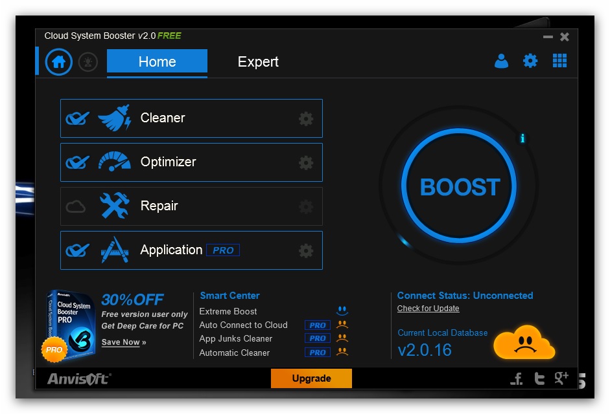
Task: Enable the Repair cloud toggle
Action: coord(75,206)
